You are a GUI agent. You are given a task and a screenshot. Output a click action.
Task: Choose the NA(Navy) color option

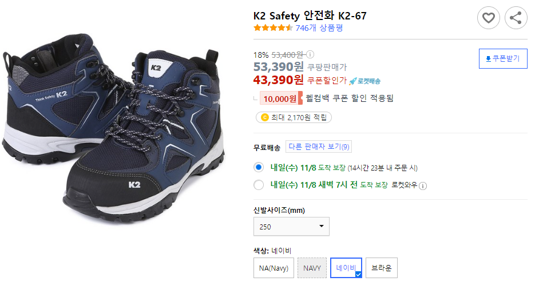274,268
